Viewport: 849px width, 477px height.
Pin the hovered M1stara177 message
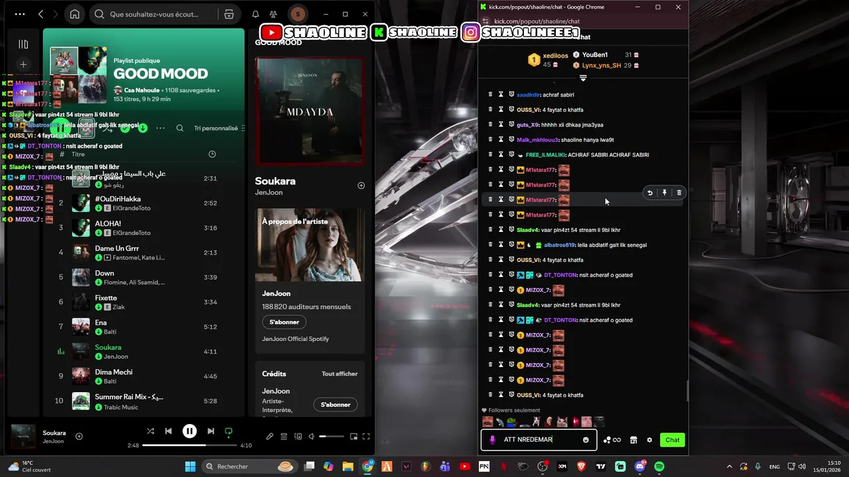click(665, 193)
